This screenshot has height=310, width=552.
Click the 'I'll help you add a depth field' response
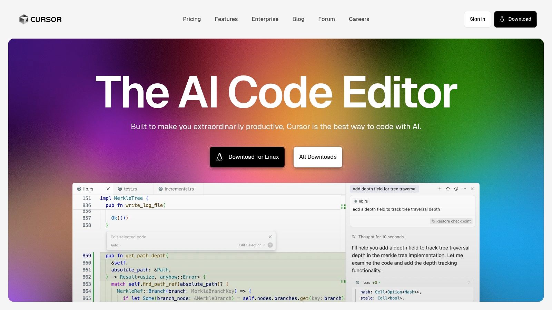click(411, 259)
